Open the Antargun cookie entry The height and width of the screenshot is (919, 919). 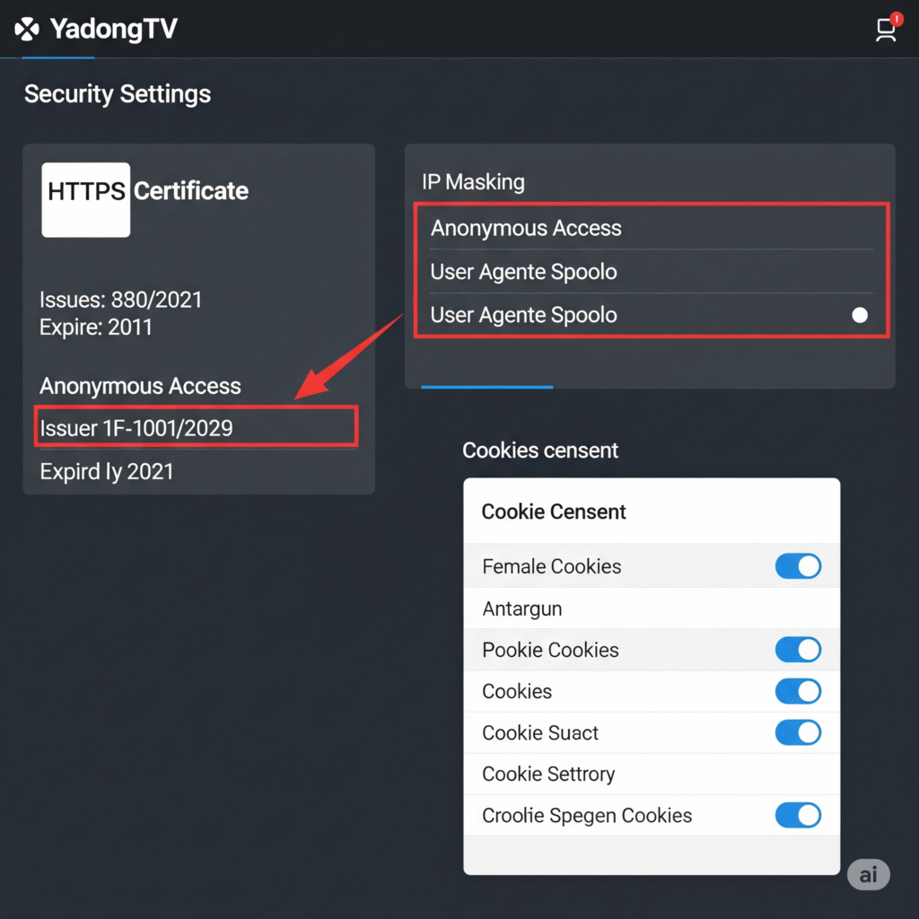[522, 608]
